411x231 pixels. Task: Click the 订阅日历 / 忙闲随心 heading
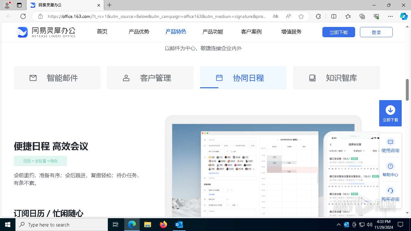click(48, 213)
